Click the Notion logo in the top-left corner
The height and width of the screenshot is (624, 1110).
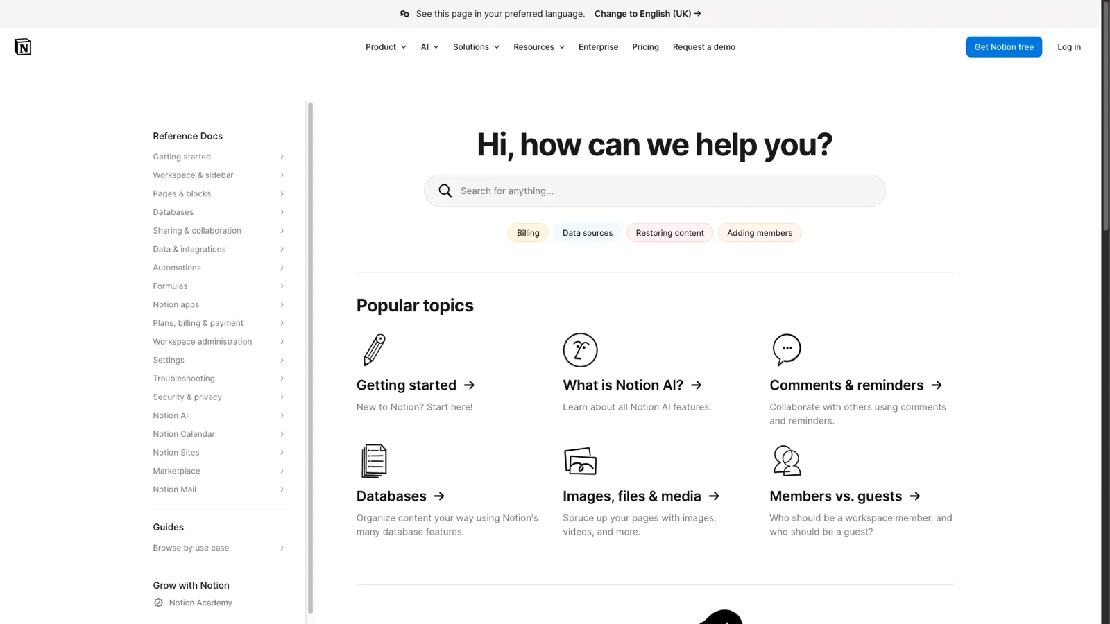pos(22,46)
